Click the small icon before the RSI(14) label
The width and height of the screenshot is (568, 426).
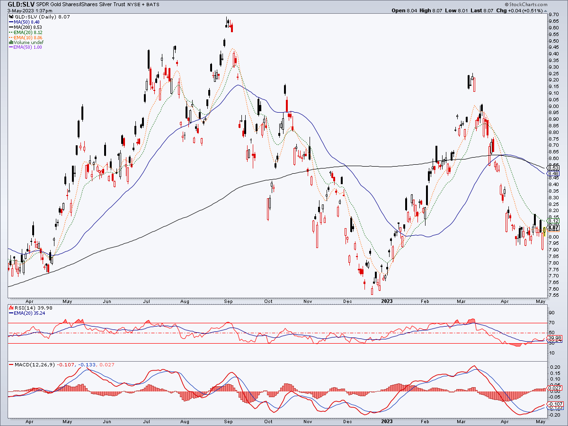tap(11, 308)
